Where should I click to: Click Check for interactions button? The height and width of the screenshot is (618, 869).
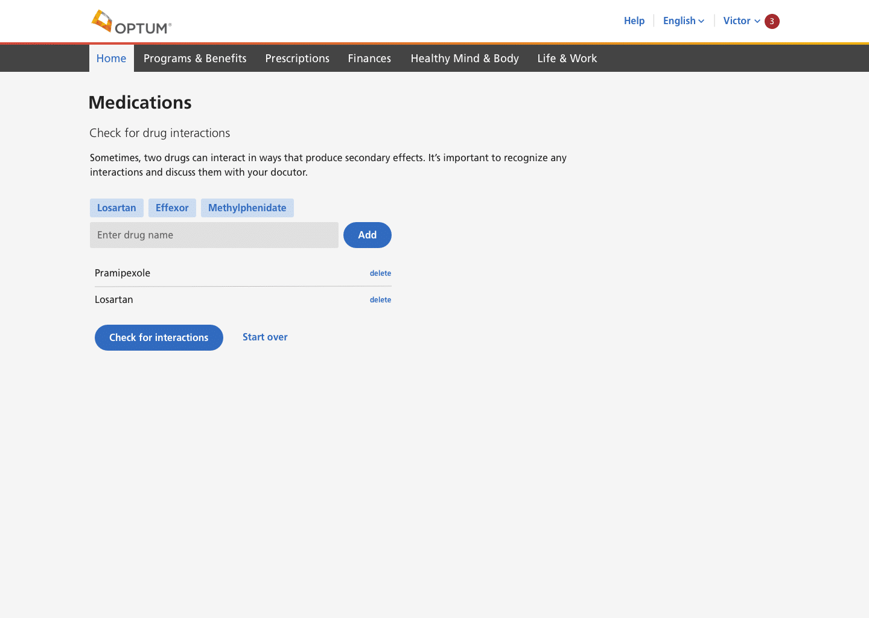click(x=159, y=337)
